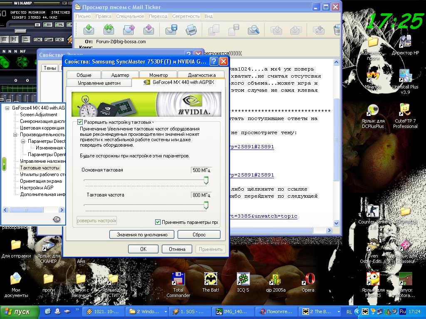Screen dimensions: 426x319
Task: Uncheck 'Разрешить настройку тактовых' checkbox
Action: pyautogui.click(x=80, y=123)
